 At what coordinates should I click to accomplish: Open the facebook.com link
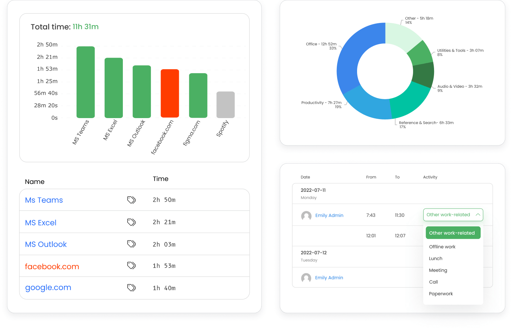pos(52,267)
